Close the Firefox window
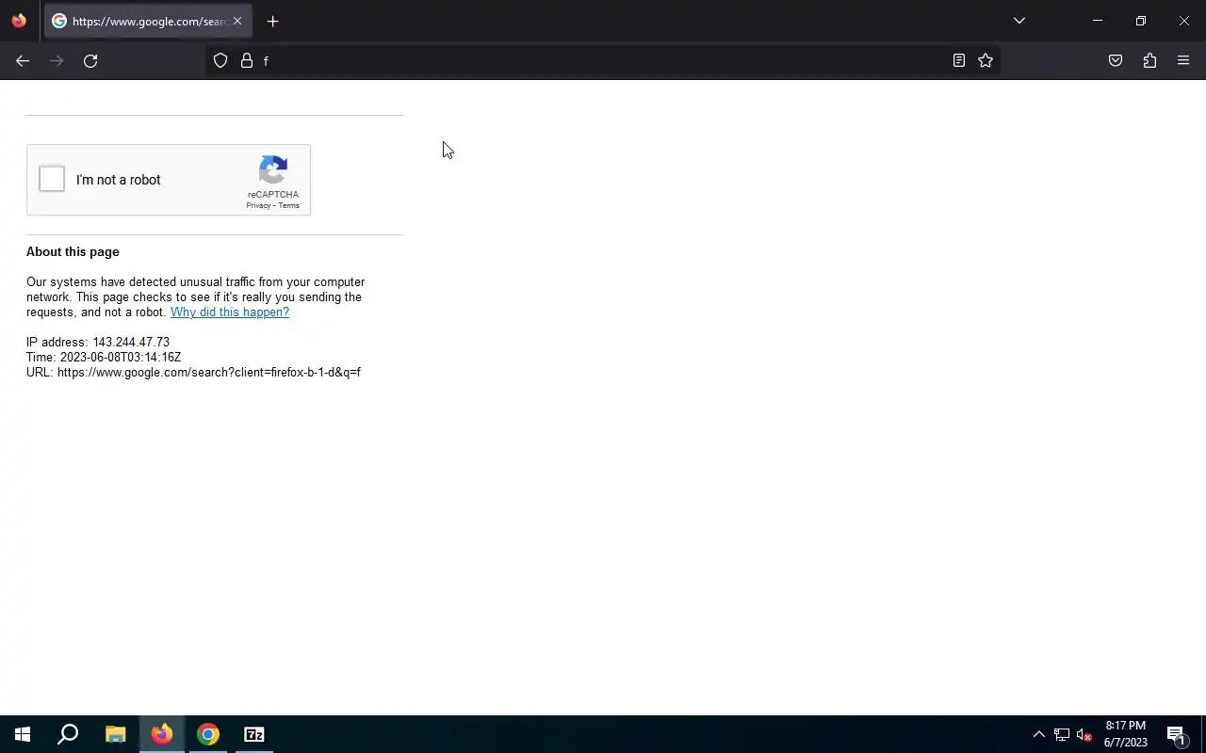 1184,21
